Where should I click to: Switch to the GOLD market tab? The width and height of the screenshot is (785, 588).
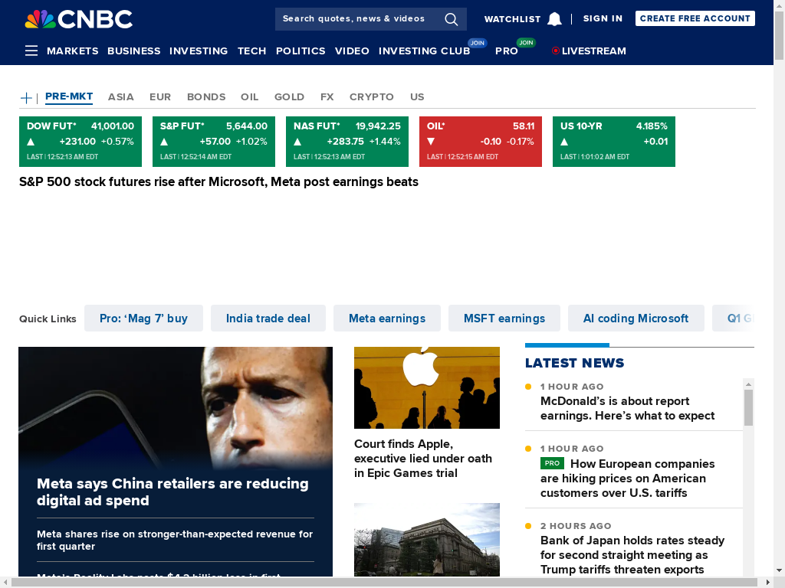click(x=289, y=97)
